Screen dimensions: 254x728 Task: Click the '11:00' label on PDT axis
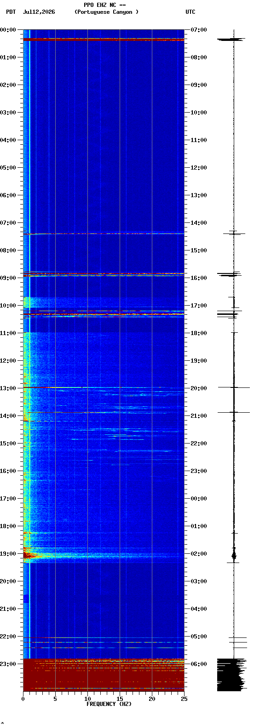[8, 333]
